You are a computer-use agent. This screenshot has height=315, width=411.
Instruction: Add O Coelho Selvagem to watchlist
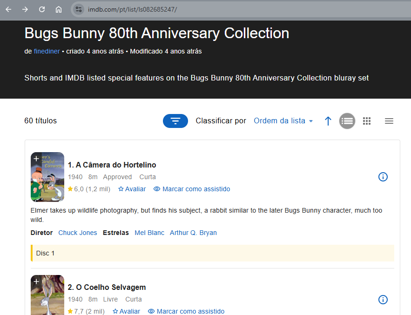36,281
